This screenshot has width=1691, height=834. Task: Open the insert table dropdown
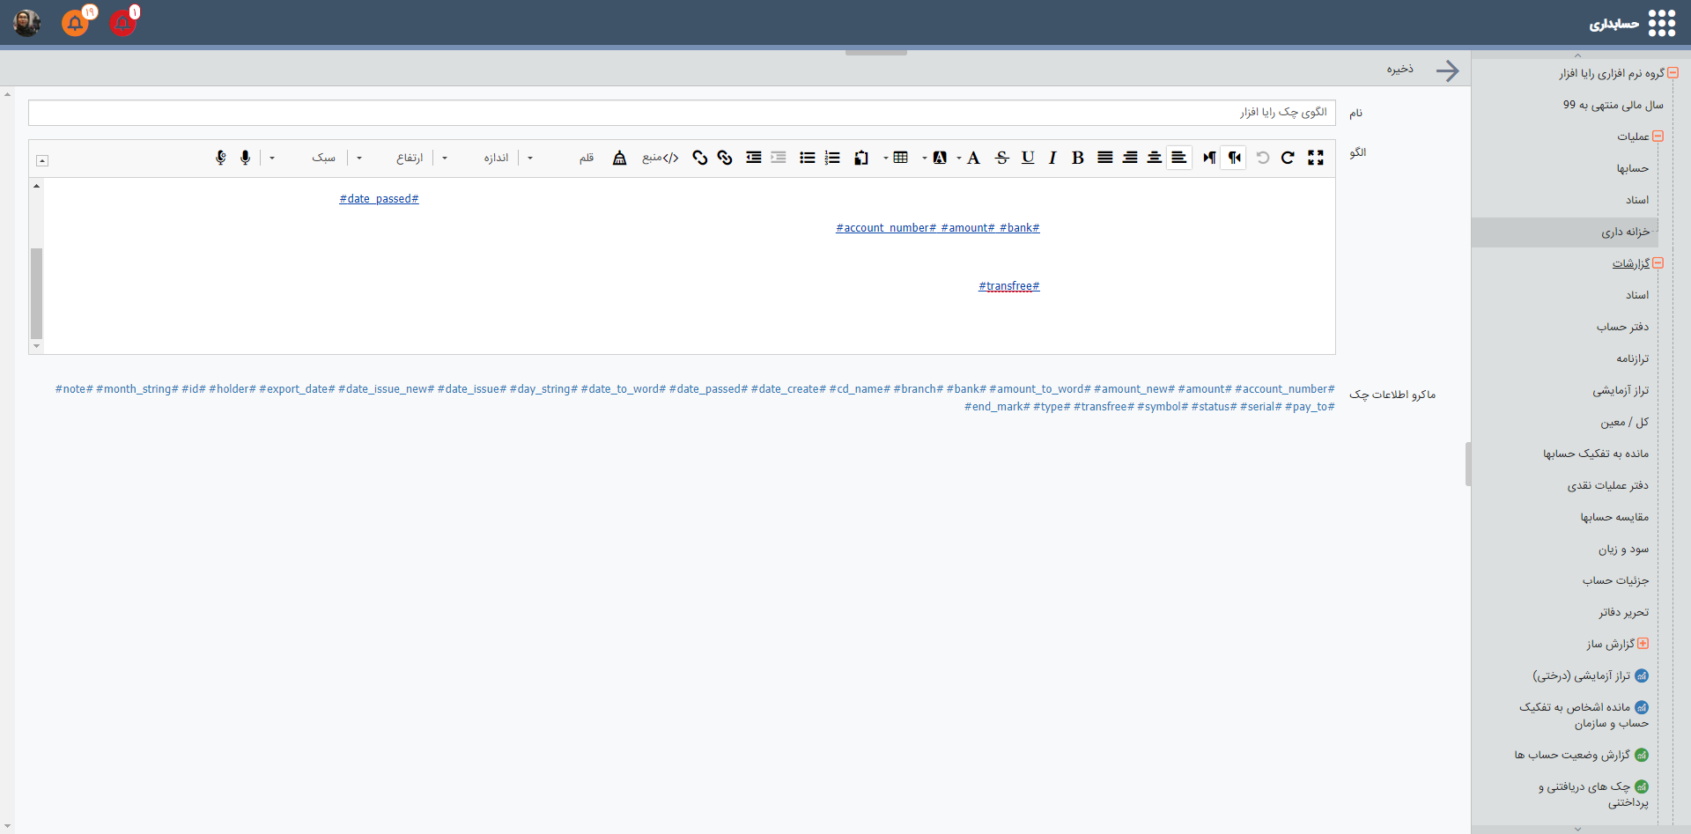point(901,158)
